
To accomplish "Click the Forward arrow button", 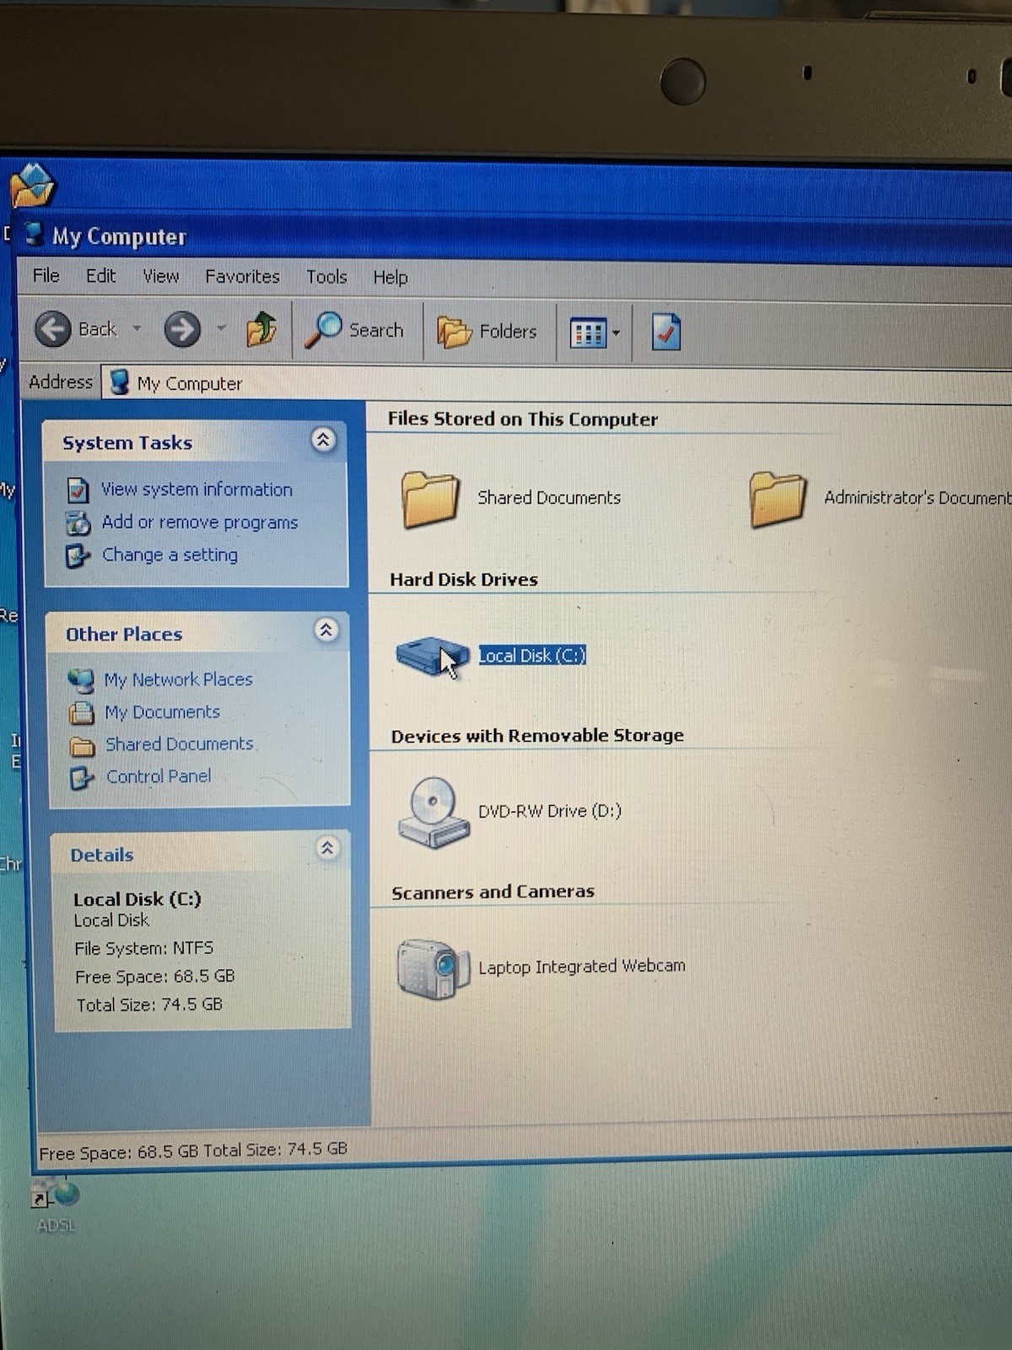I will [182, 329].
